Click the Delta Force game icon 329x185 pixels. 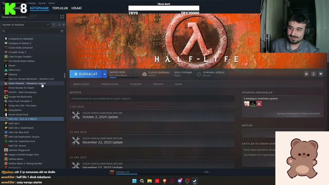(6, 70)
